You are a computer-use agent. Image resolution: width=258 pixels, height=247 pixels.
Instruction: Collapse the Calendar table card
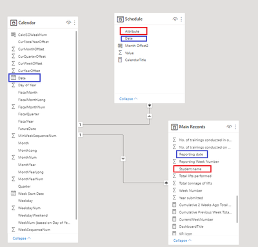(x=21, y=239)
